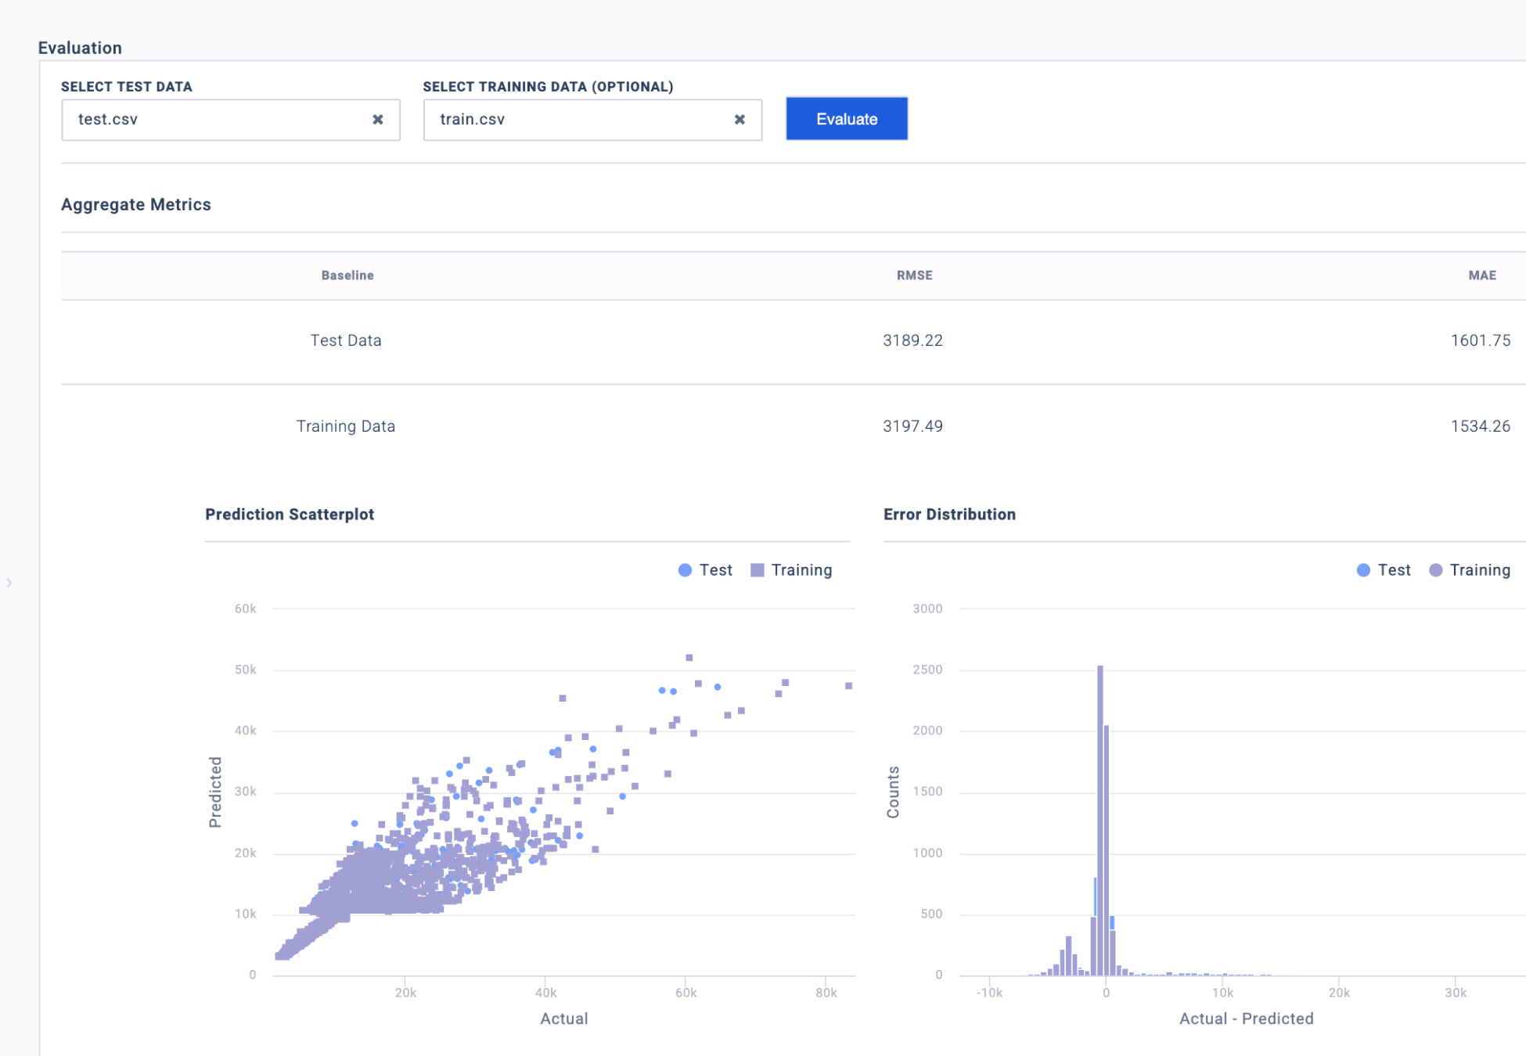Click the Training legend circle in Error Distribution
This screenshot has height=1056, width=1526.
1434,569
